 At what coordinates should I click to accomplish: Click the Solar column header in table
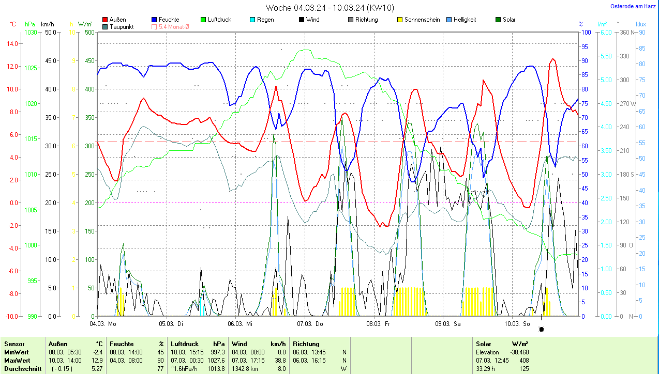(484, 344)
